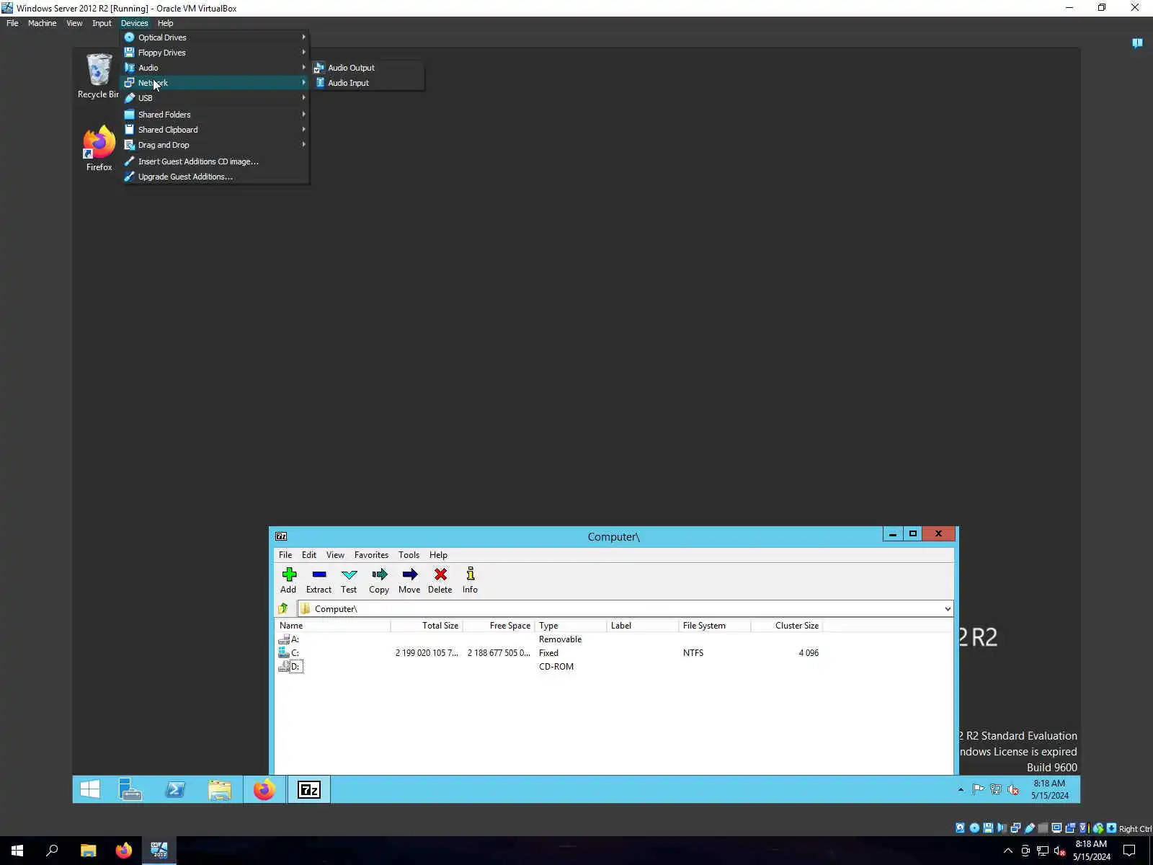The image size is (1153, 865).
Task: Choose the Move tool in 7-Zip
Action: 409,580
